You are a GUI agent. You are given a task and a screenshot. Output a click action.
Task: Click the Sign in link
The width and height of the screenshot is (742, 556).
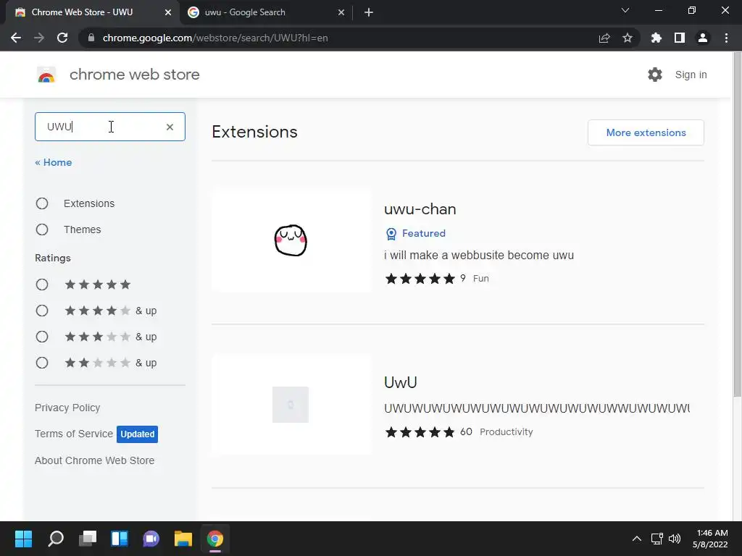691,75
